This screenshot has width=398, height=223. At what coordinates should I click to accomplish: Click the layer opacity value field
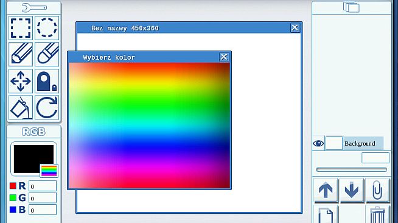coord(375,158)
